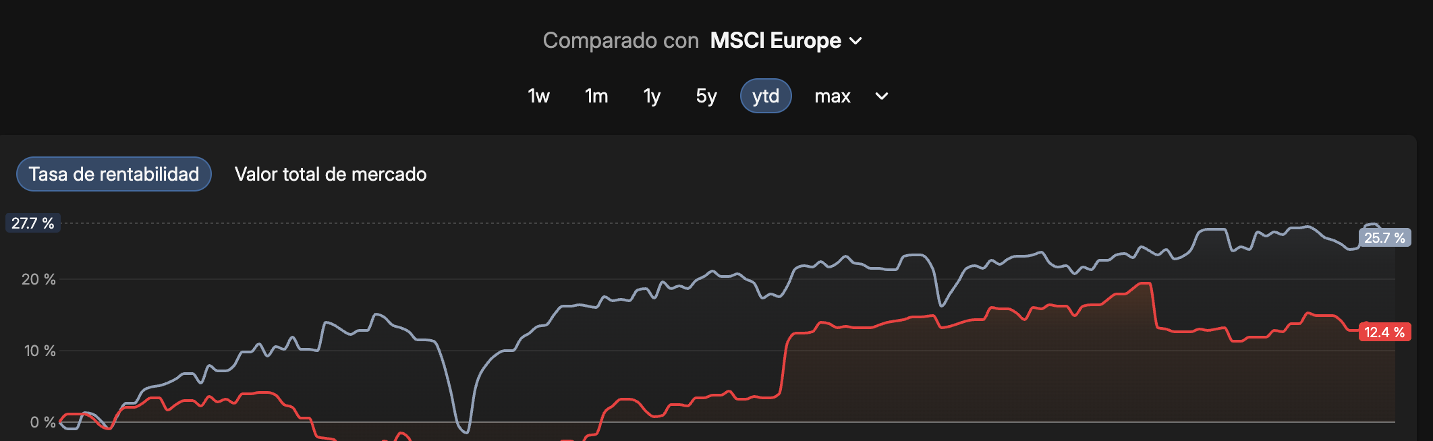Switch to the 1m time range
The image size is (1433, 441).
pyautogui.click(x=596, y=96)
